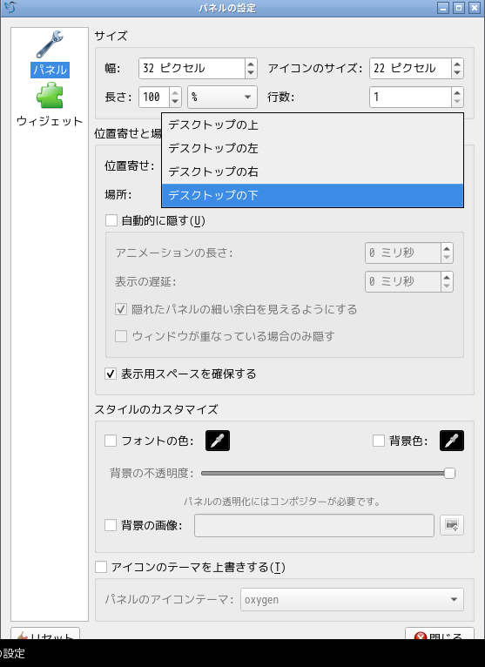Enable the 自動的に隠す checkbox
Image resolution: width=485 pixels, height=667 pixels.
tap(111, 221)
